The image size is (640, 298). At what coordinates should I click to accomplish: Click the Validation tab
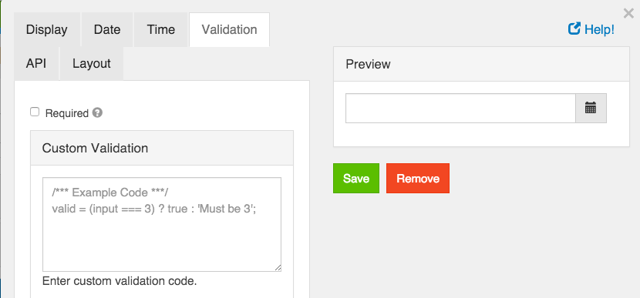pos(229,30)
